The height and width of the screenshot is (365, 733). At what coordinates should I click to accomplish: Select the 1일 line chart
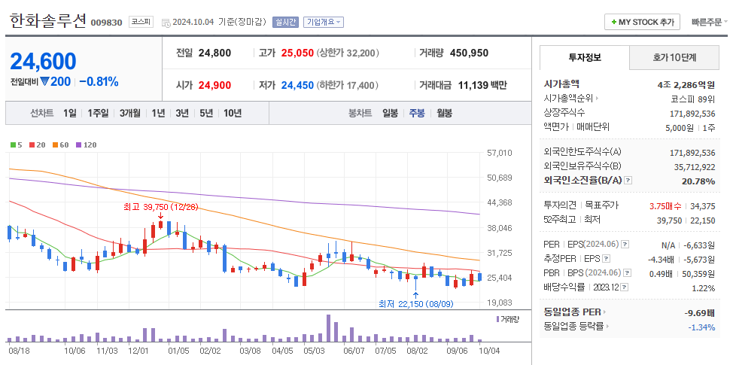(x=70, y=113)
